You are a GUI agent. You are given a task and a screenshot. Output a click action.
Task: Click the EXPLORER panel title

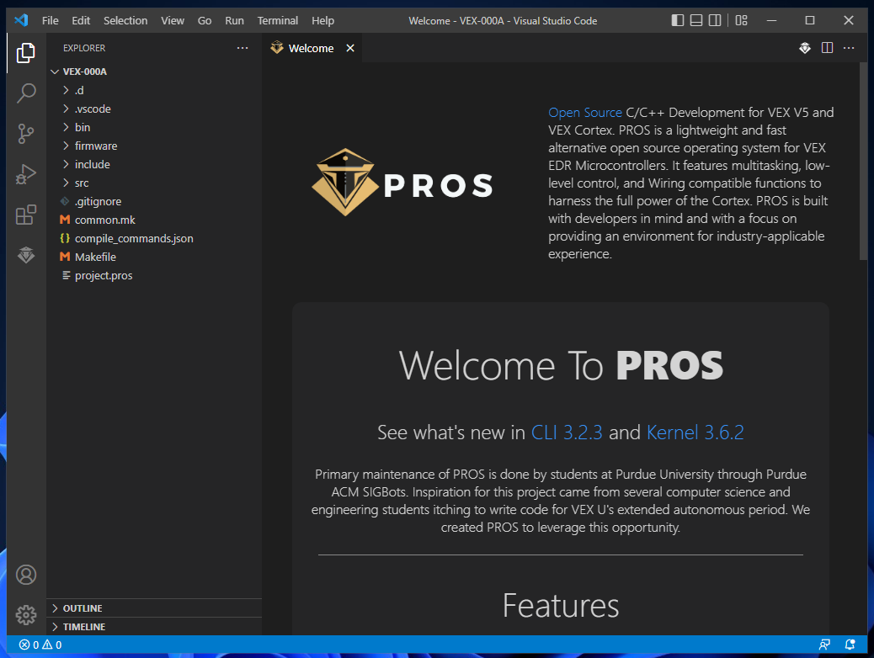tap(84, 48)
